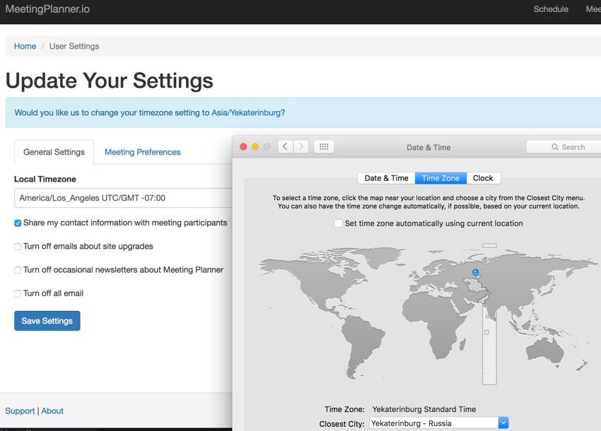601x431 pixels.
Task: Open the Clock tab
Action: pyautogui.click(x=483, y=178)
